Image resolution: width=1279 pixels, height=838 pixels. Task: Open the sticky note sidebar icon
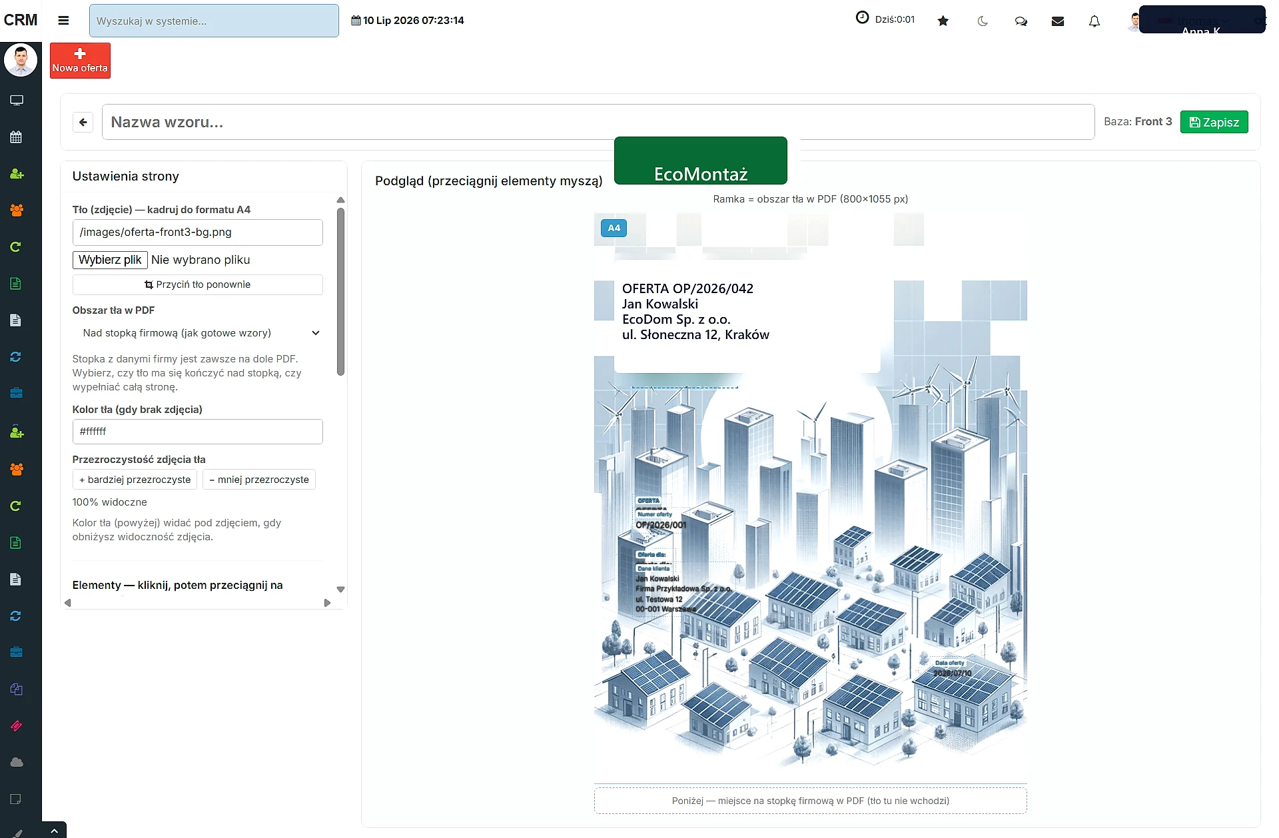pos(17,799)
